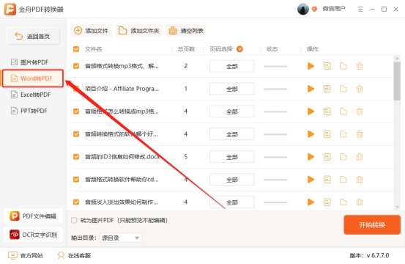Click the play icon for 音频淡入淡出效果如何制作 row
405x264 pixels.
[311, 202]
